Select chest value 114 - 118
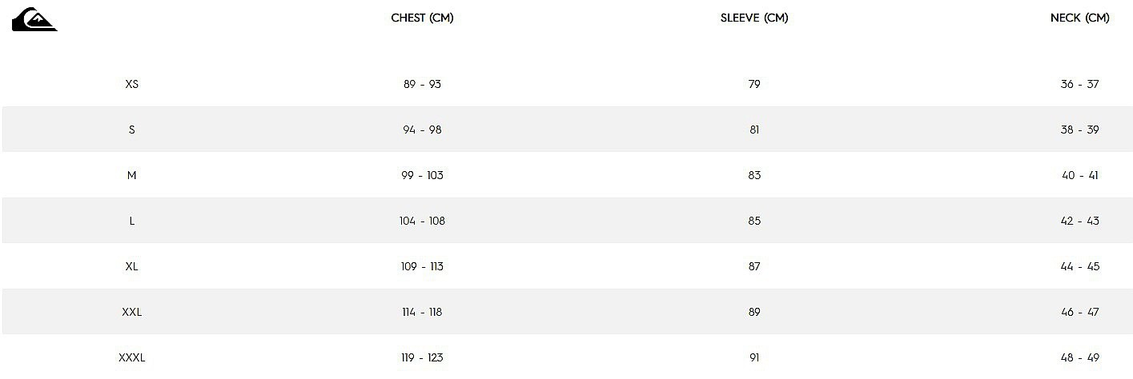This screenshot has width=1133, height=379. pyautogui.click(x=422, y=312)
